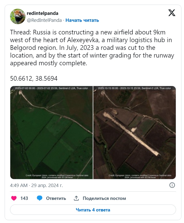Open the @RedIntelPanda handle link
This screenshot has width=184, height=223.
[x=44, y=20]
